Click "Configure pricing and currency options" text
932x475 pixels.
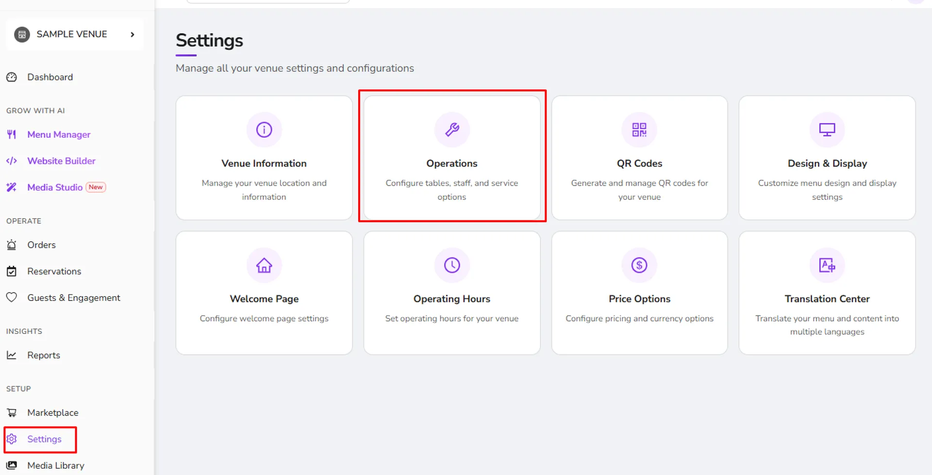pos(639,318)
